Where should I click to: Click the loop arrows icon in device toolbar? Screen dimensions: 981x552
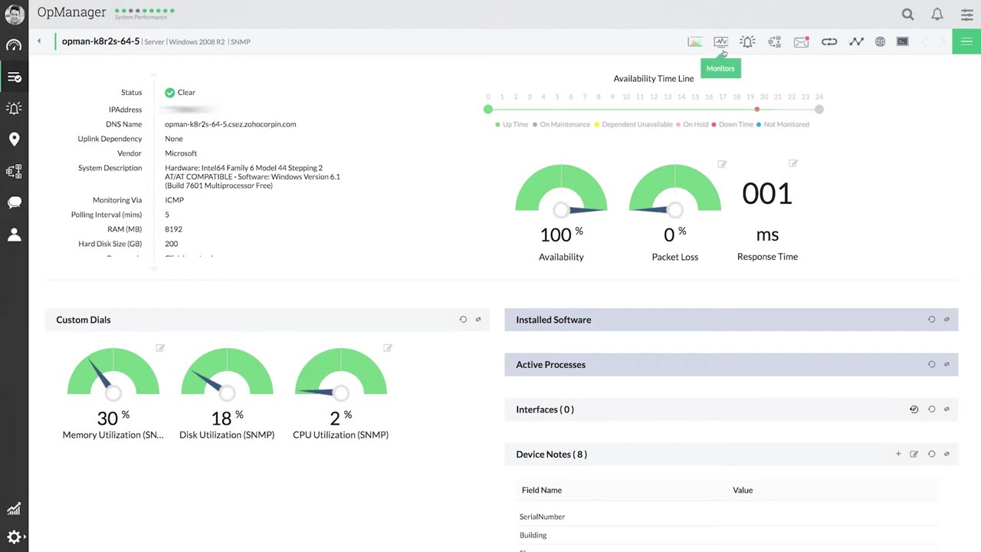click(829, 41)
